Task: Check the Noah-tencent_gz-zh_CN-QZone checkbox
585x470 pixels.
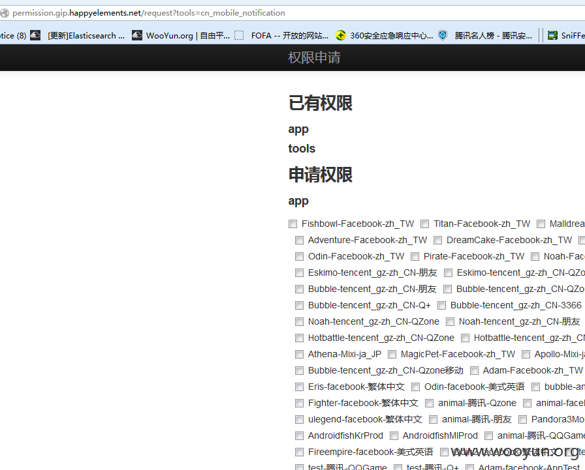Action: (x=299, y=322)
